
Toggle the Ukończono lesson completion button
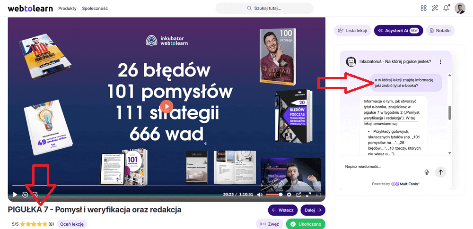pyautogui.click(x=306, y=224)
